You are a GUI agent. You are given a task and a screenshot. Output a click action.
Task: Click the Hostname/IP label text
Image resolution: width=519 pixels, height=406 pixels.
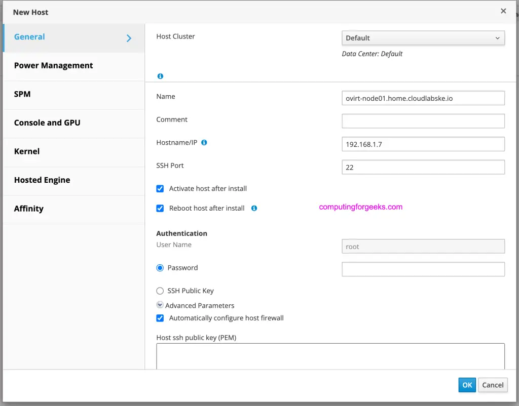[177, 142]
